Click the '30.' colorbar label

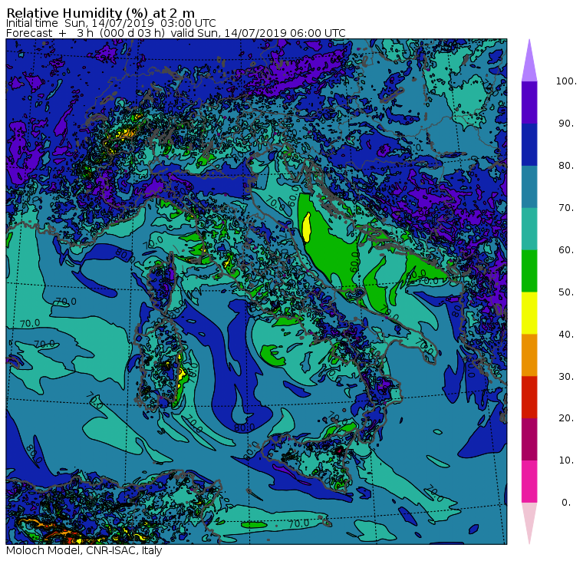(566, 376)
